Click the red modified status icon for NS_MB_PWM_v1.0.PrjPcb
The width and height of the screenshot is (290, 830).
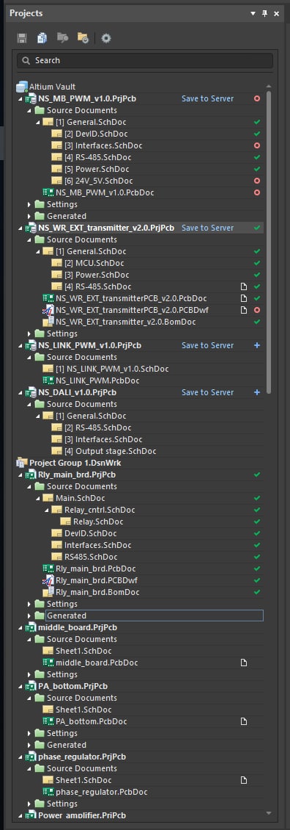coord(257,98)
